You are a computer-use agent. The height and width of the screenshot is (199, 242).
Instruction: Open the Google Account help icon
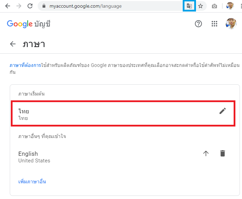[198, 24]
